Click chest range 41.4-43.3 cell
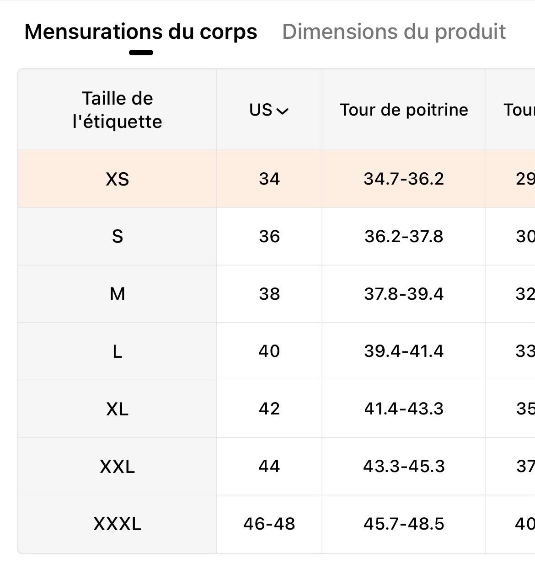This screenshot has width=535, height=563. pos(404,409)
